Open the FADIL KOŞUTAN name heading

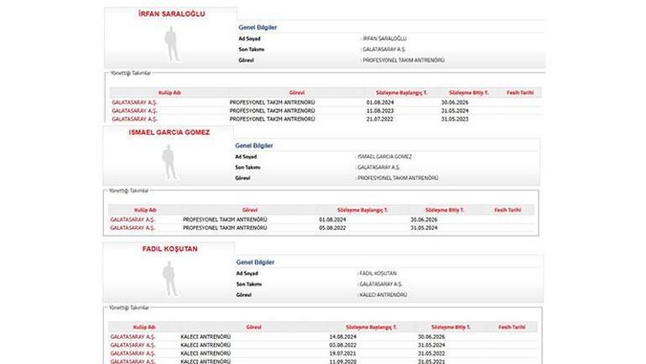(169, 249)
